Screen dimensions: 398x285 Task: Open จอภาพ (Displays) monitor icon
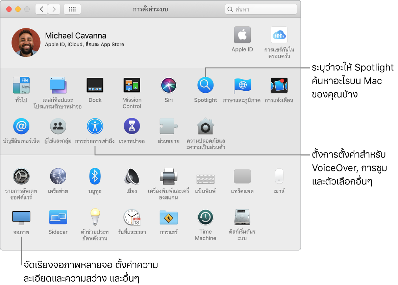click(21, 218)
